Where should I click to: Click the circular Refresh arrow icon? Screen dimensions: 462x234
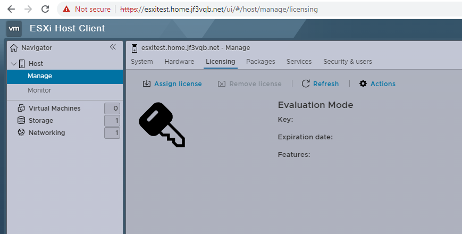[x=306, y=83]
